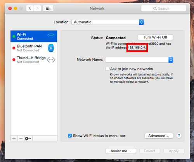Click Turn Wi-Fi Off button

coord(156,37)
